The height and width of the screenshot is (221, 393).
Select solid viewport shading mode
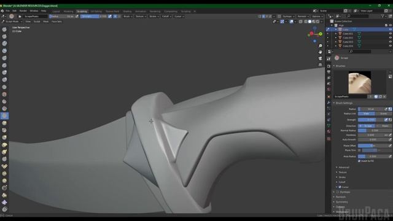(309, 22)
